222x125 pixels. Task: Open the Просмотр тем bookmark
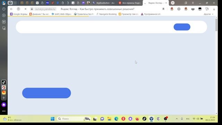coord(129,14)
